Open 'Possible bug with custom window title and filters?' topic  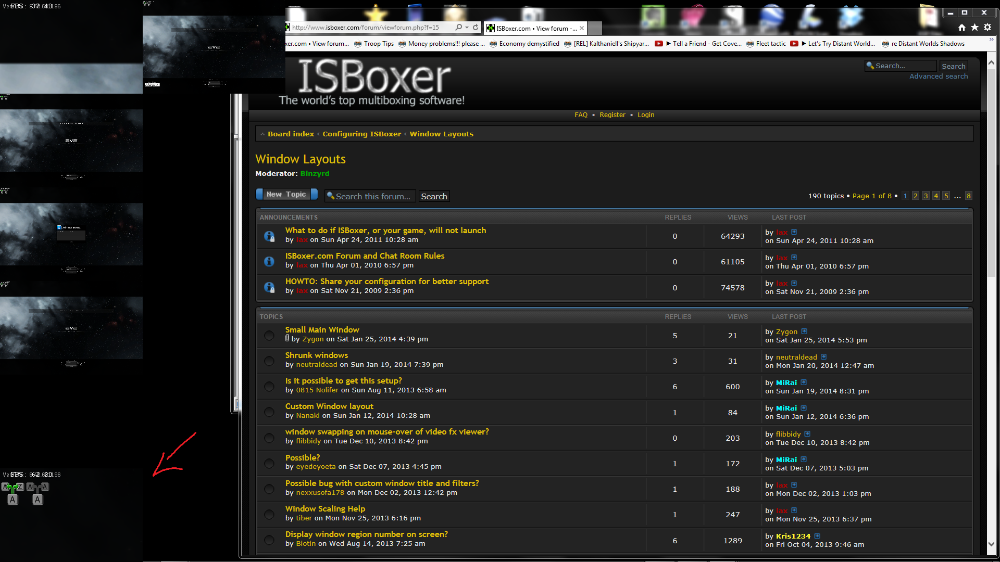click(382, 483)
